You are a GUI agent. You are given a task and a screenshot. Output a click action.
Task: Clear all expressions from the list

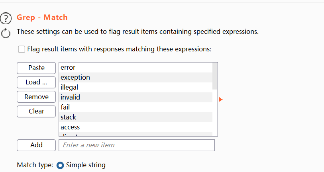pos(36,111)
